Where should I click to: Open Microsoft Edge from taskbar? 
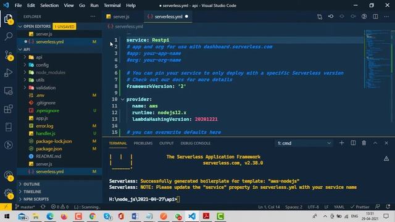click(50, 216)
